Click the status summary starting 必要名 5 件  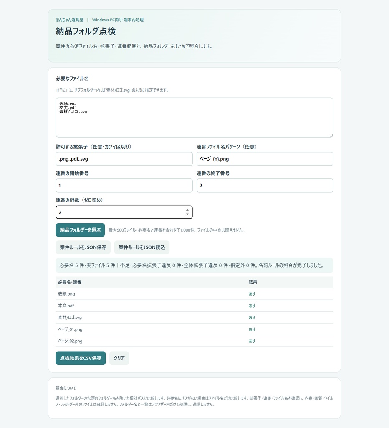(194, 265)
